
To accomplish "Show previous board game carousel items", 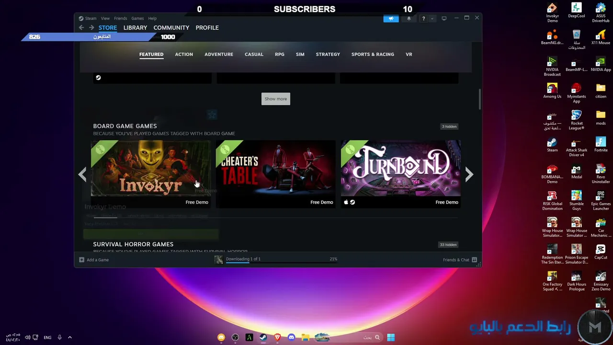I will point(82,174).
